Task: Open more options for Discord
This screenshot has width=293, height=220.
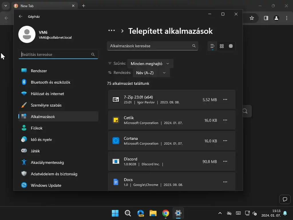Action: point(225,161)
